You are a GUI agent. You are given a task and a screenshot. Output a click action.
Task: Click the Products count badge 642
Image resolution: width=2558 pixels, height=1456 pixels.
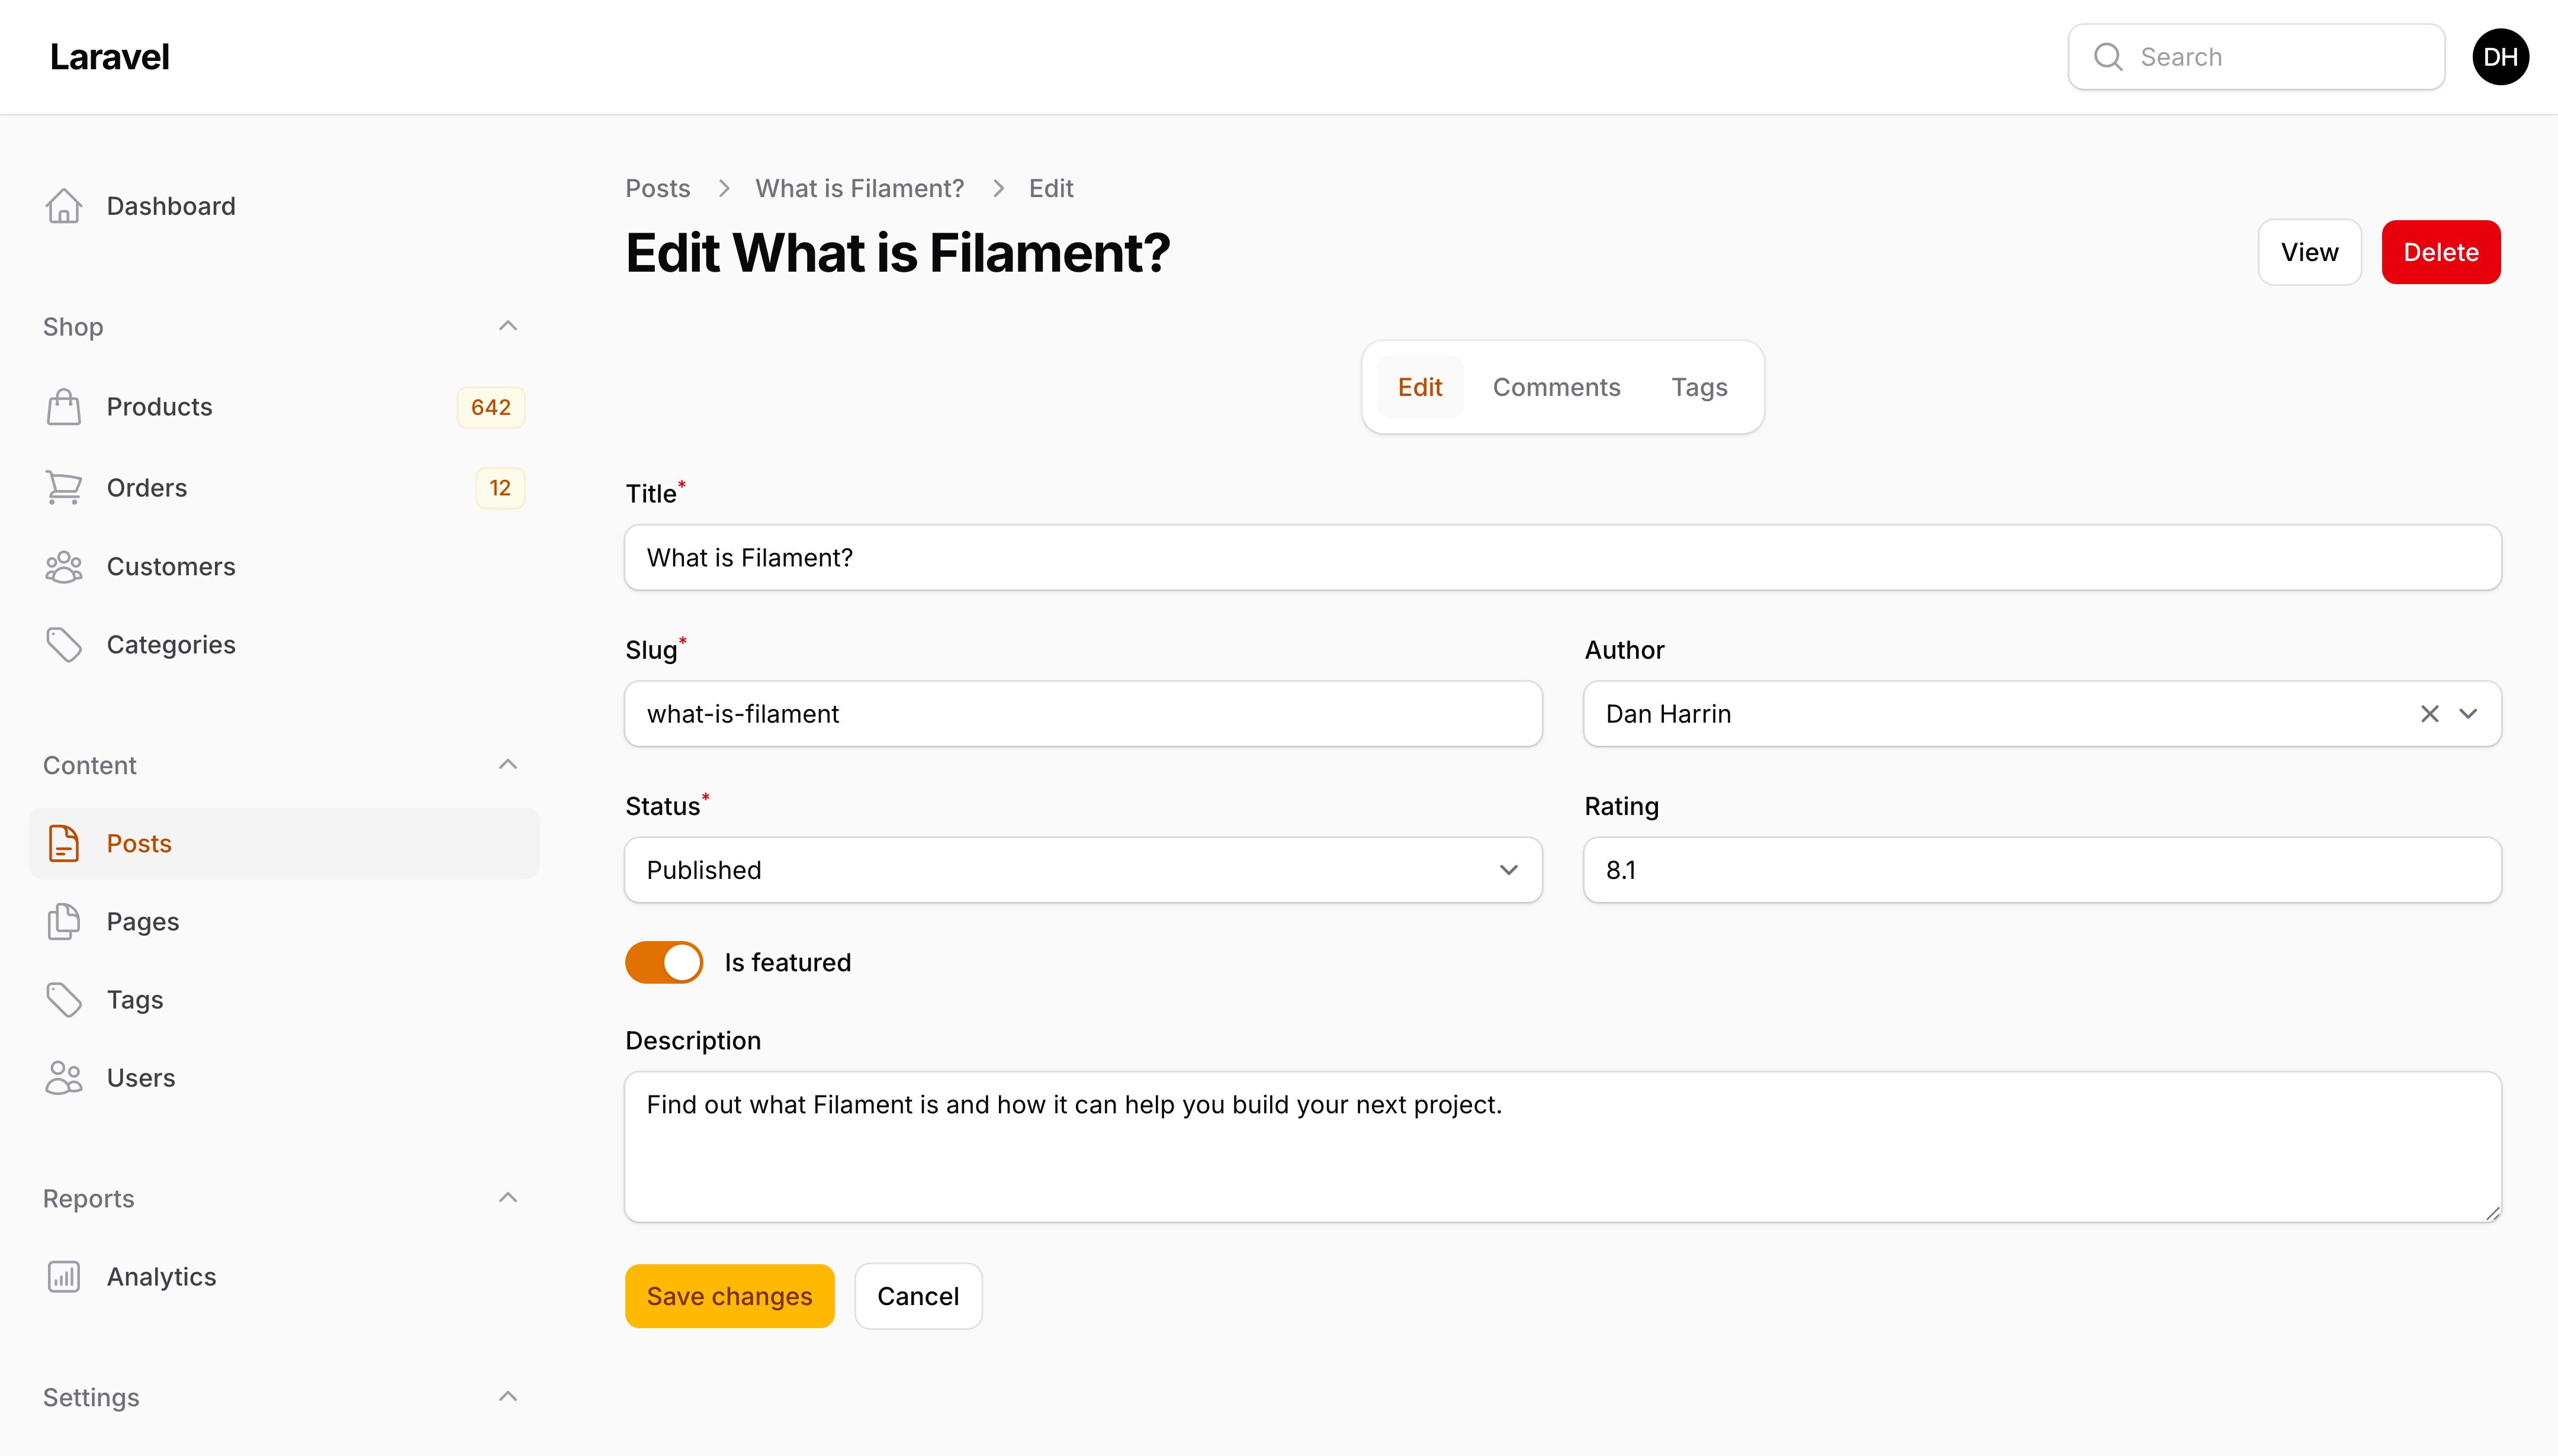point(490,407)
